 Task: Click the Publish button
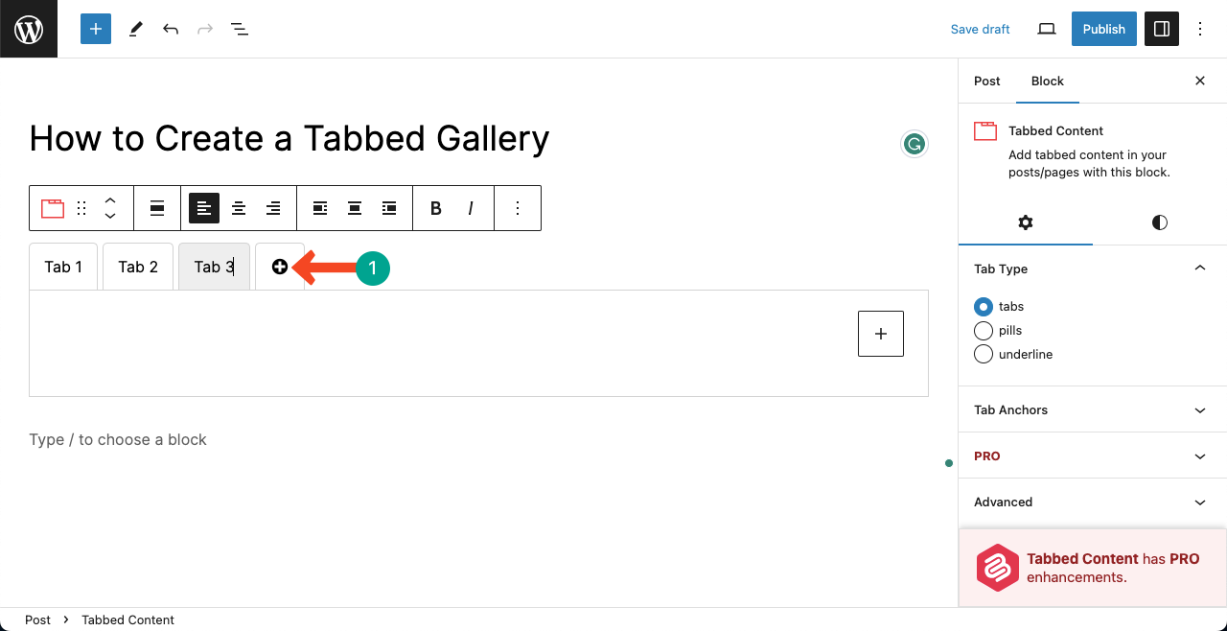1104,29
